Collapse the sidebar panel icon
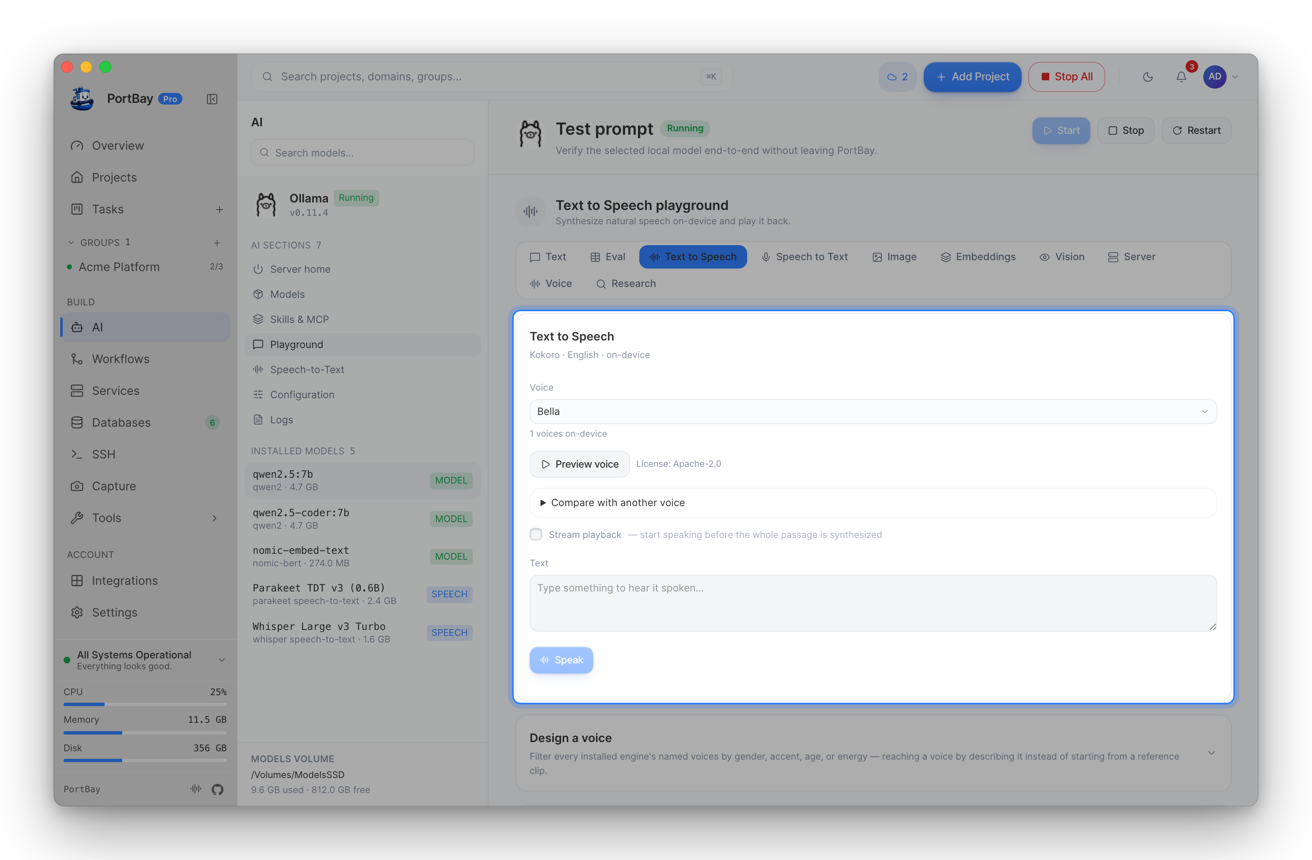The width and height of the screenshot is (1312, 860). coord(212,99)
